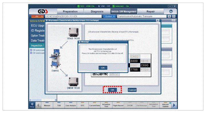Open TSB from the bottom toolbar
The image size is (206, 113).
click(x=59, y=105)
